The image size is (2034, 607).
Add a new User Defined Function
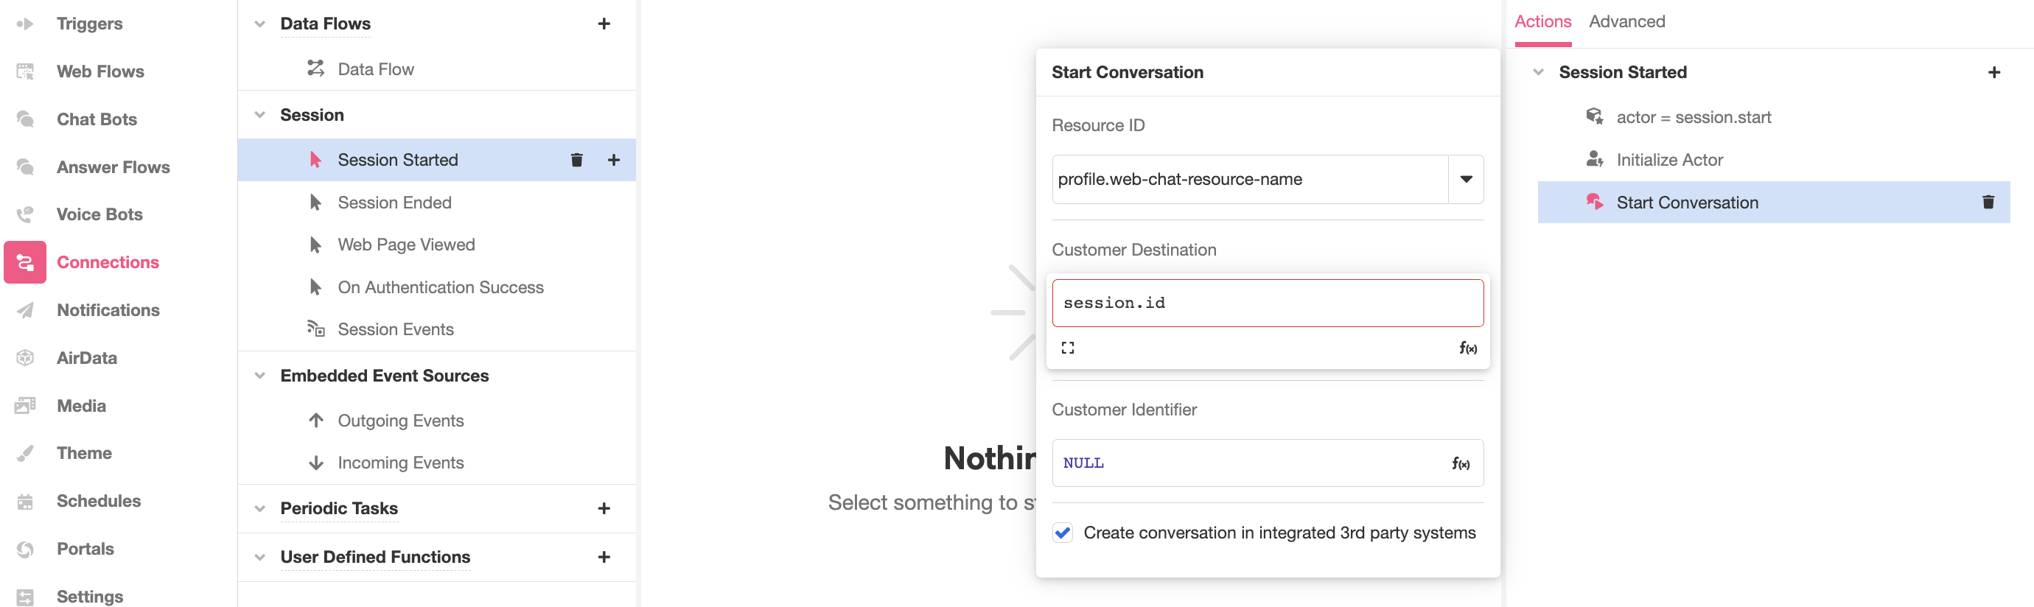[x=604, y=557]
